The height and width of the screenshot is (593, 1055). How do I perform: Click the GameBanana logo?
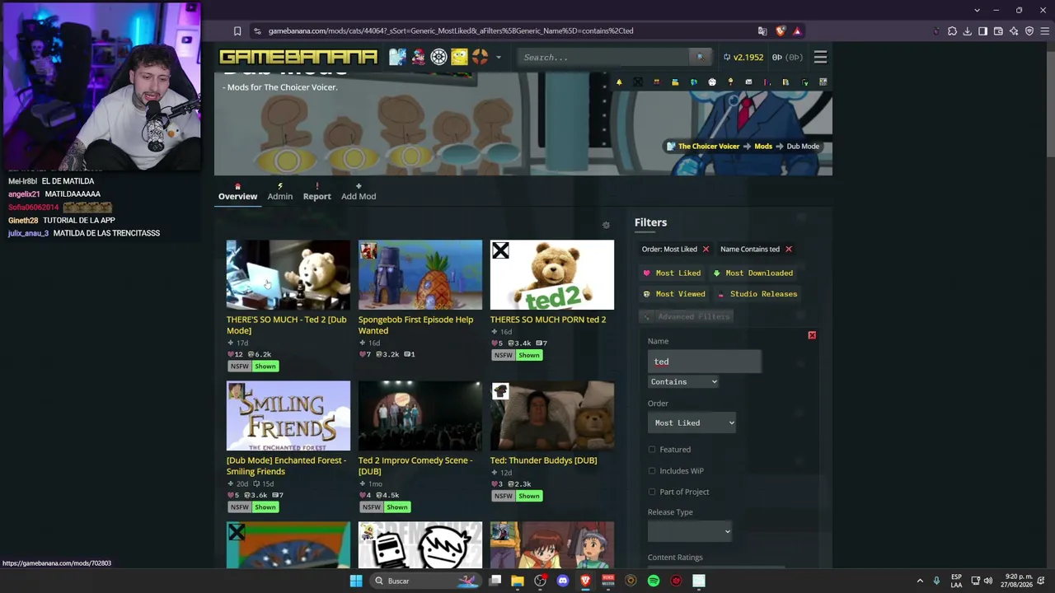[298, 57]
